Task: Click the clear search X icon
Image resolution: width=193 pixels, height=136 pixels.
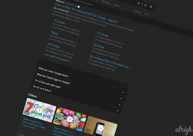Action: 139,3
